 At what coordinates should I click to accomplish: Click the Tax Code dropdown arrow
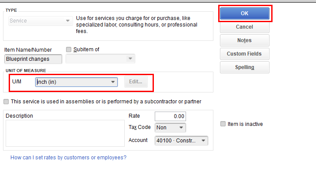point(181,128)
